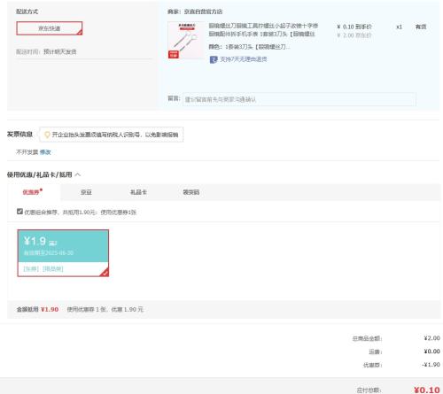Viewport: 443px width, 394px height.
Task: Toggle the ¥1.9 coupon card
Action: [x=63, y=253]
